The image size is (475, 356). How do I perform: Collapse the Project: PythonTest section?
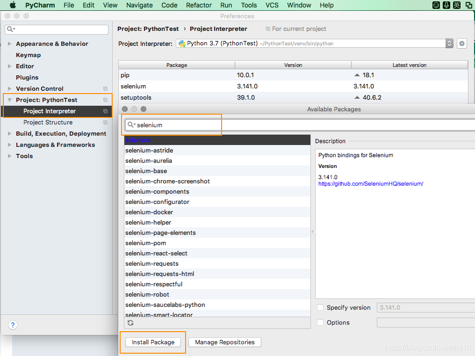click(9, 100)
